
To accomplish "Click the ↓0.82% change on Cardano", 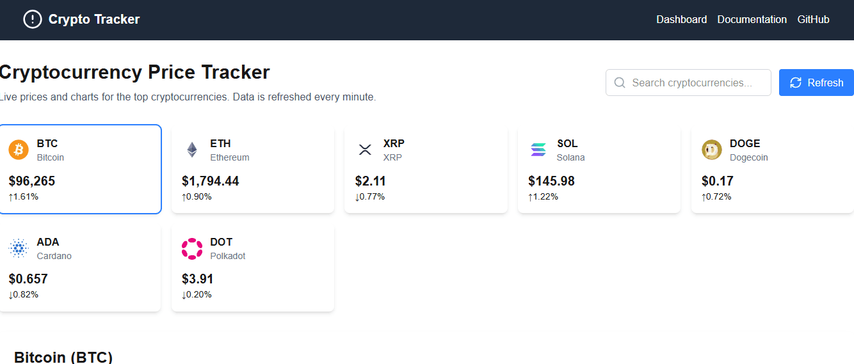I will (24, 295).
